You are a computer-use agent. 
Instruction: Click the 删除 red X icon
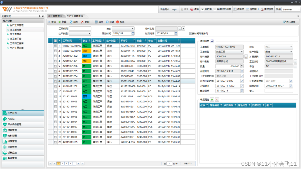[82, 22]
